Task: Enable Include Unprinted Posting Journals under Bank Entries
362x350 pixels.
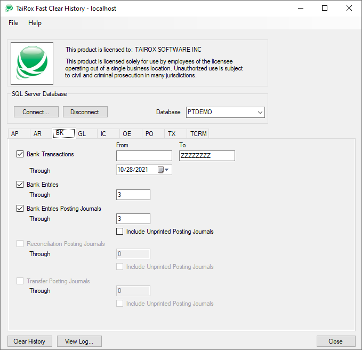Action: pos(119,231)
